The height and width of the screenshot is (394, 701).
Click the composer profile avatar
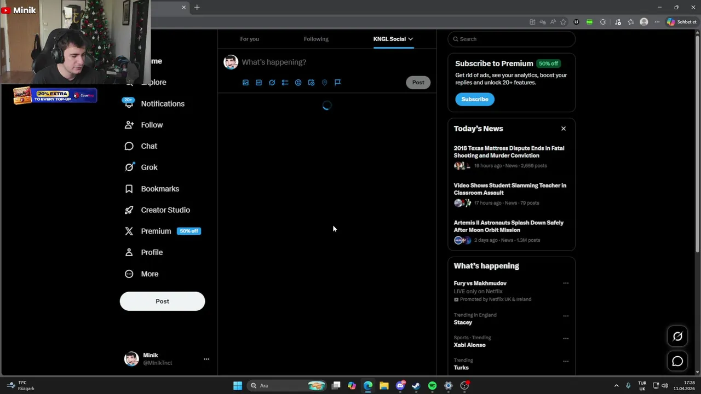(231, 62)
